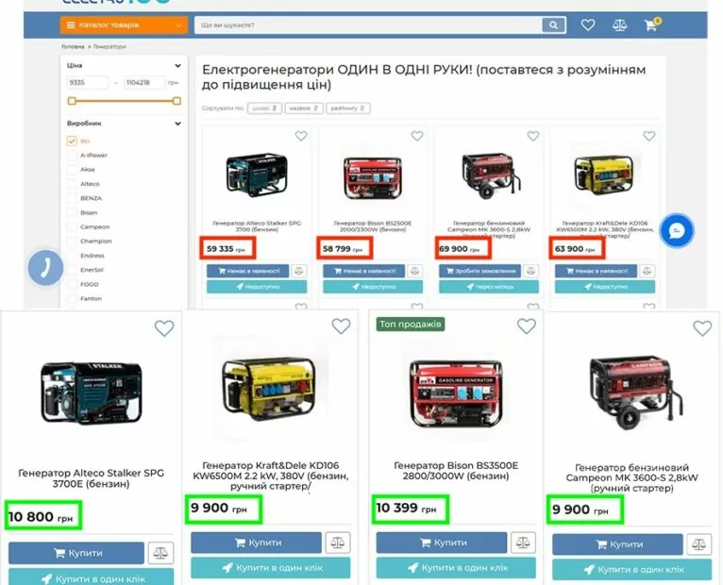Open Bison BS3500E product image

(x=456, y=393)
